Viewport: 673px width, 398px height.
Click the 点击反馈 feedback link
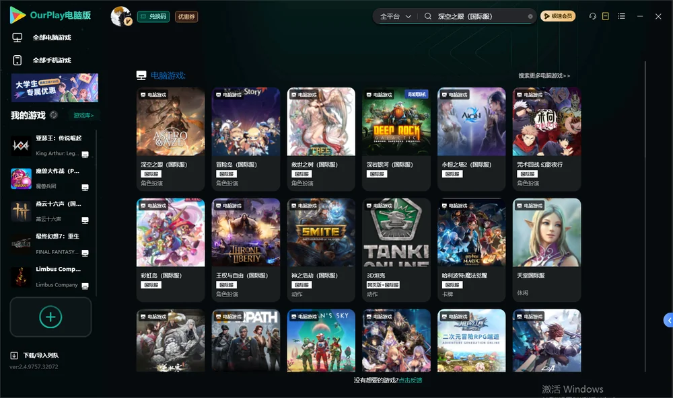[411, 381]
